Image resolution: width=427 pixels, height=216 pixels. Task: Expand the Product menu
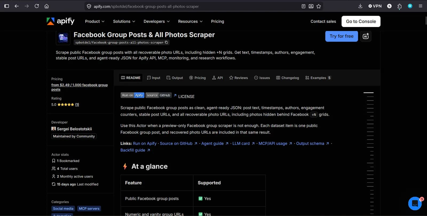[x=95, y=21]
